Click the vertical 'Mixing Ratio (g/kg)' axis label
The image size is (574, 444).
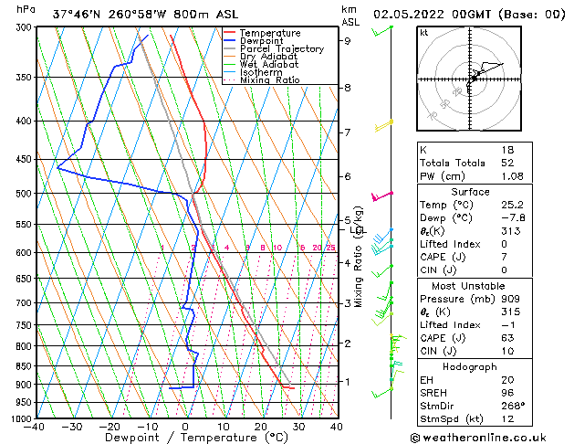[x=359, y=257]
